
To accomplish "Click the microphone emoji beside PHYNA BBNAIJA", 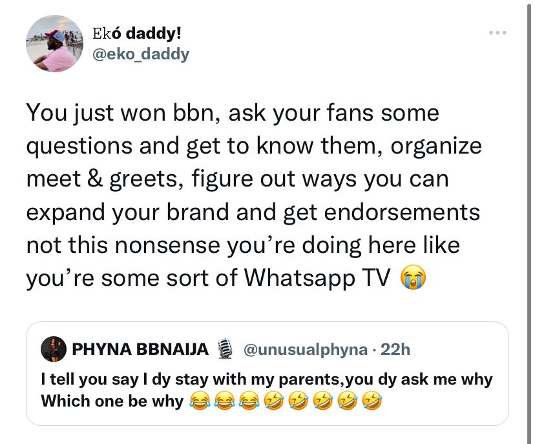I will (x=225, y=348).
